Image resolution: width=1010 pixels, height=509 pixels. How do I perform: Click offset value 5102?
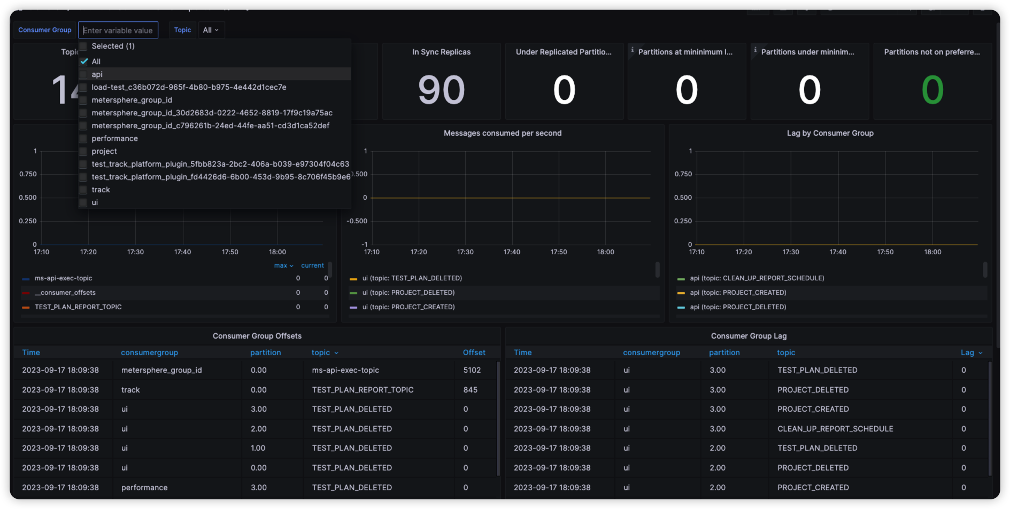[472, 370]
